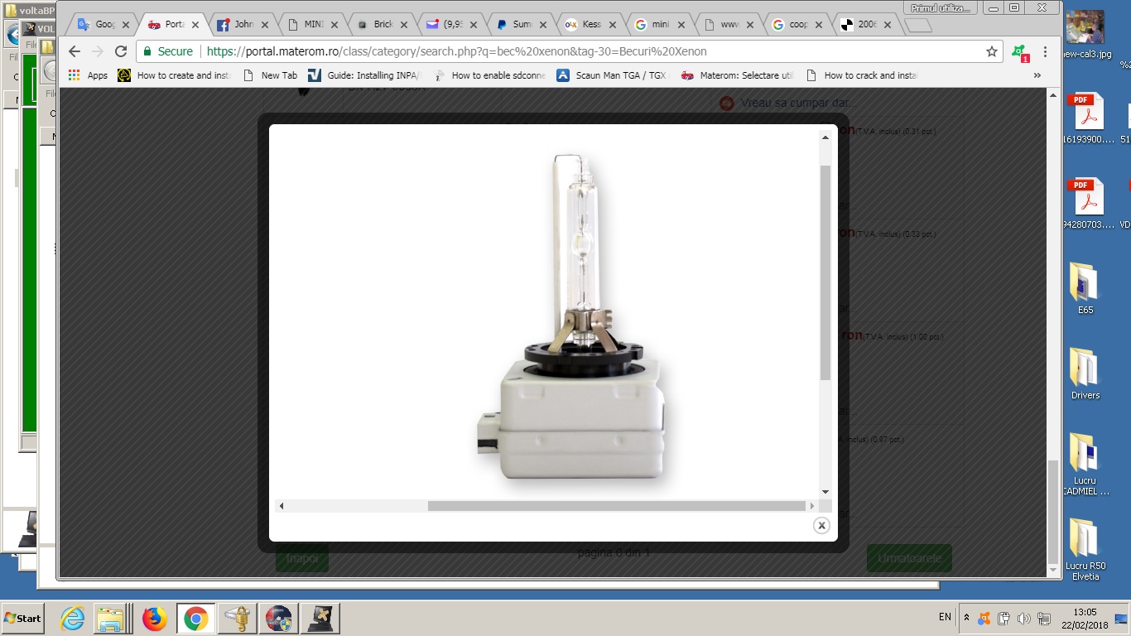Open 'Guide: Installing INPA' bookmark
This screenshot has width=1131, height=636.
(x=364, y=75)
